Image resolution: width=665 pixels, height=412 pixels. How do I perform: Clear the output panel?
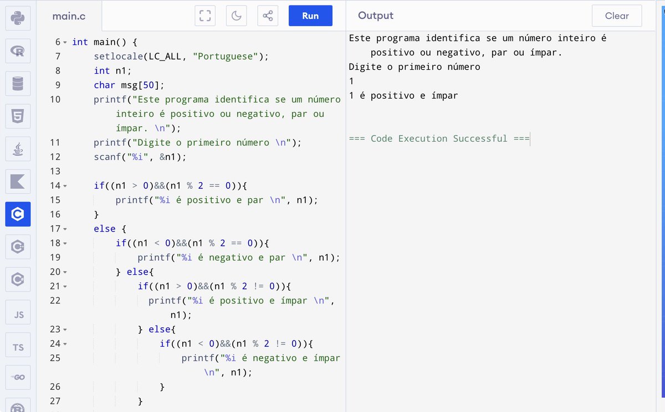[617, 16]
